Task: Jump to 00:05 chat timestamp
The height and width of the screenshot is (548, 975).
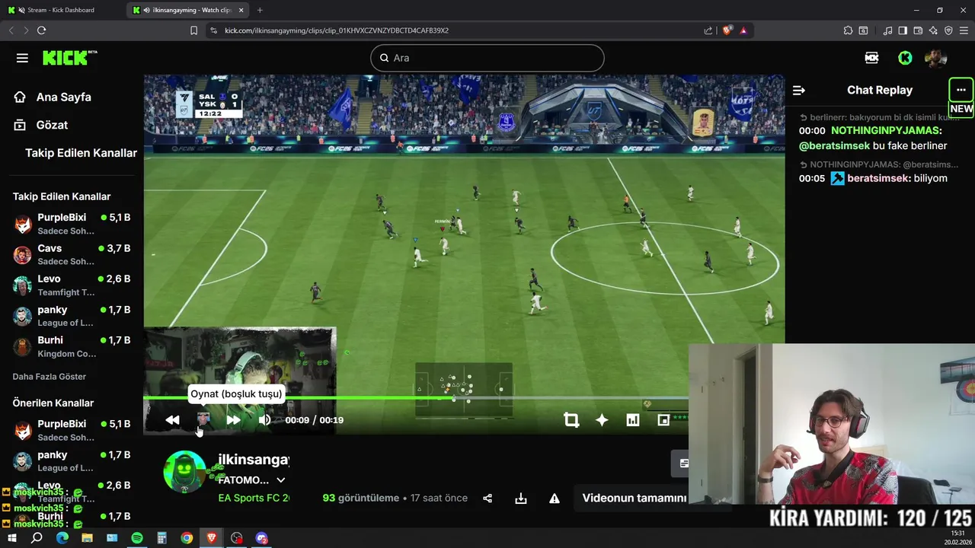Action: (x=812, y=178)
